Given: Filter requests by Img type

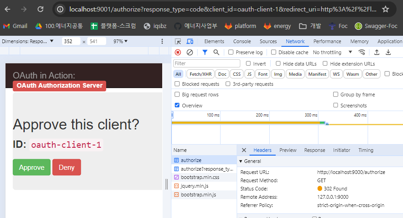Looking at the screenshot, I should click(278, 74).
